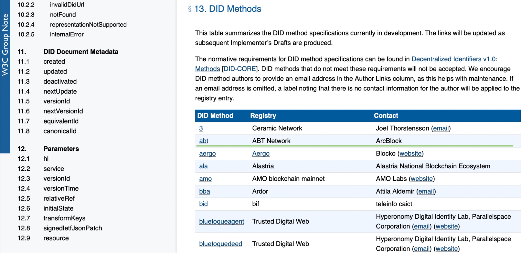Click the 13. DID Methods heading
Image resolution: width=521 pixels, height=253 pixels.
click(228, 9)
